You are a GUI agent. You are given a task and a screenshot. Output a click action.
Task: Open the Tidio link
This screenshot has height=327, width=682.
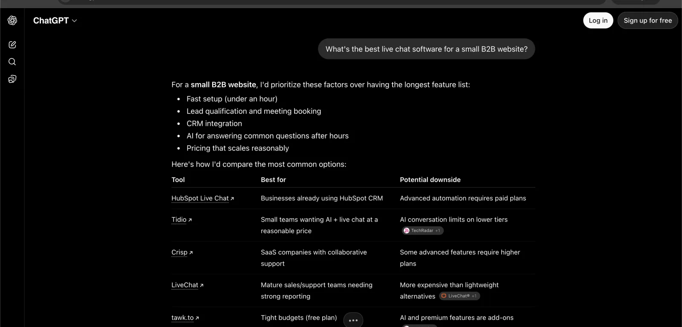coord(182,220)
